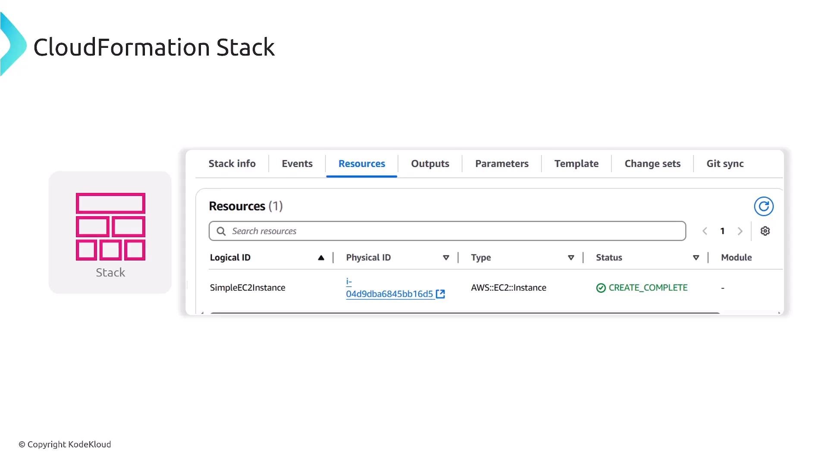Screen dimensions: 828x465
Task: Click the horizontal scrollbar under the table
Action: click(465, 313)
